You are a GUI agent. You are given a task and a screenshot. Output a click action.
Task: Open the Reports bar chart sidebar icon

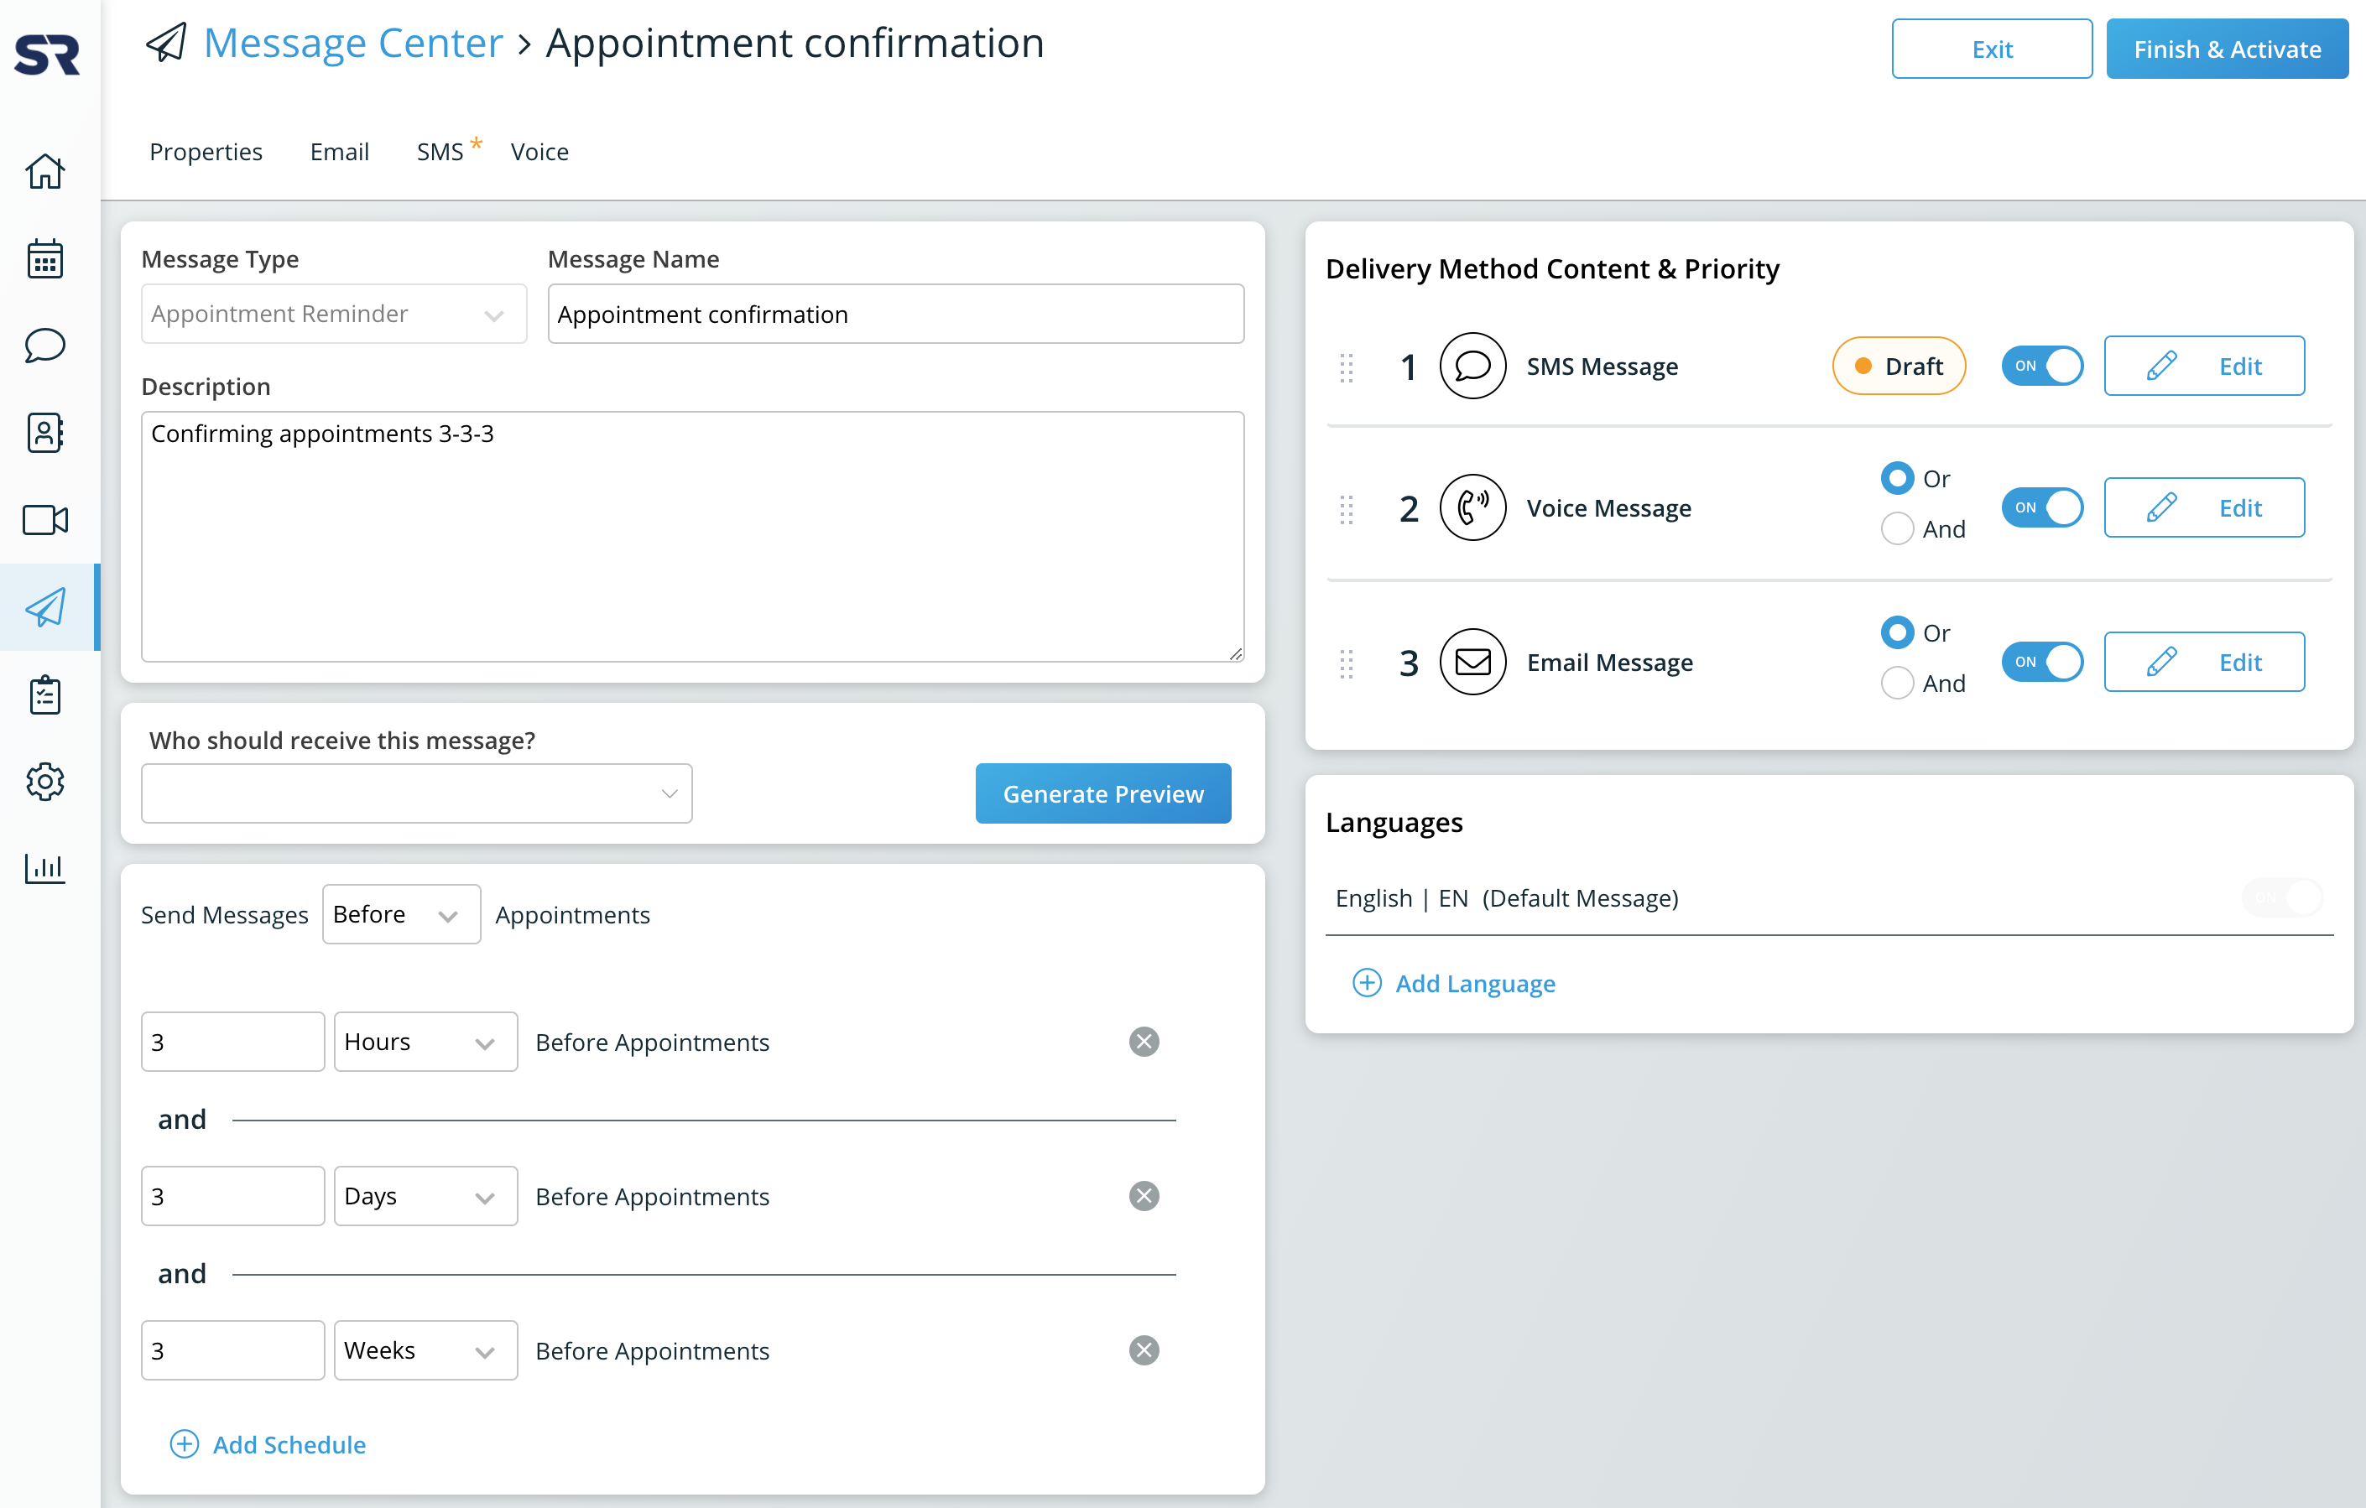point(45,868)
